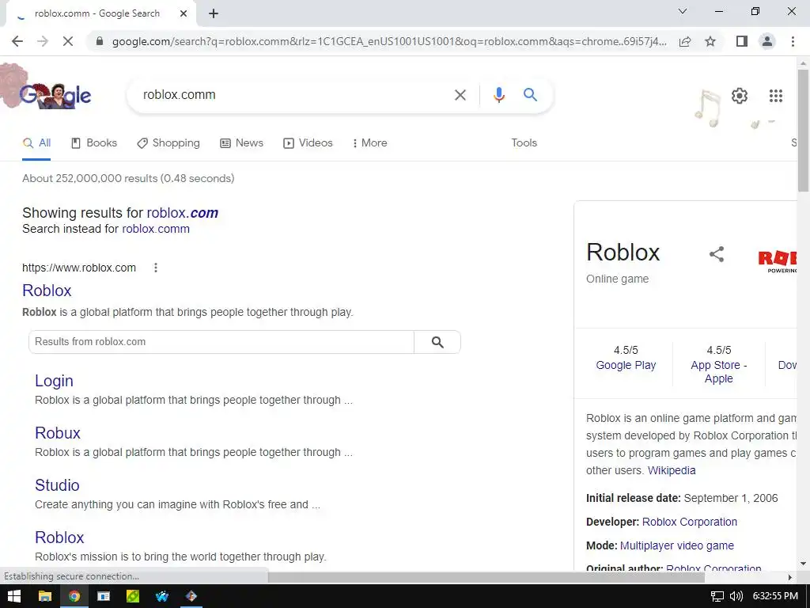810x608 pixels.
Task: Click the padlock site info icon
Action: [x=100, y=41]
